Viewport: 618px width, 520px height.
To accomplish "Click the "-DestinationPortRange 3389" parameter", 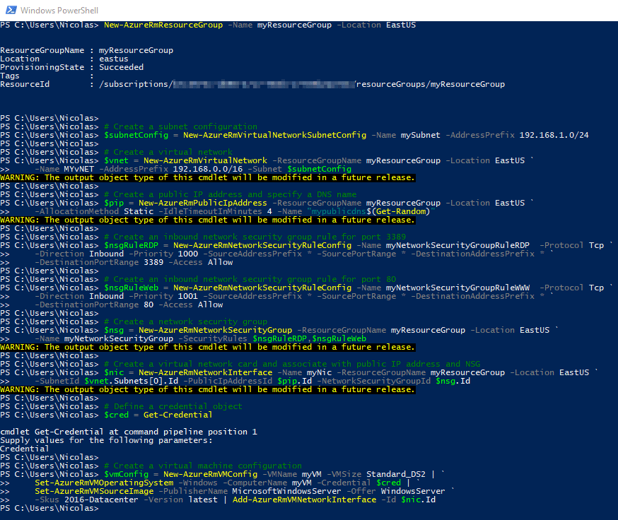I will tap(99, 262).
